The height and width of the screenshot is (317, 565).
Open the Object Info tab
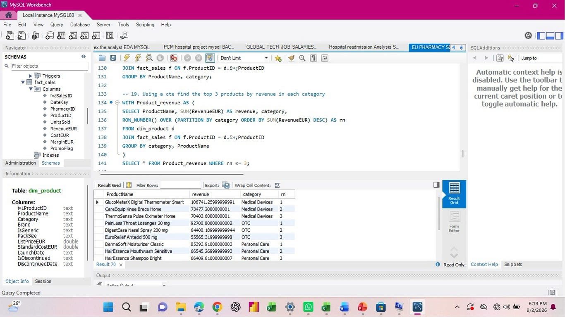(x=17, y=282)
